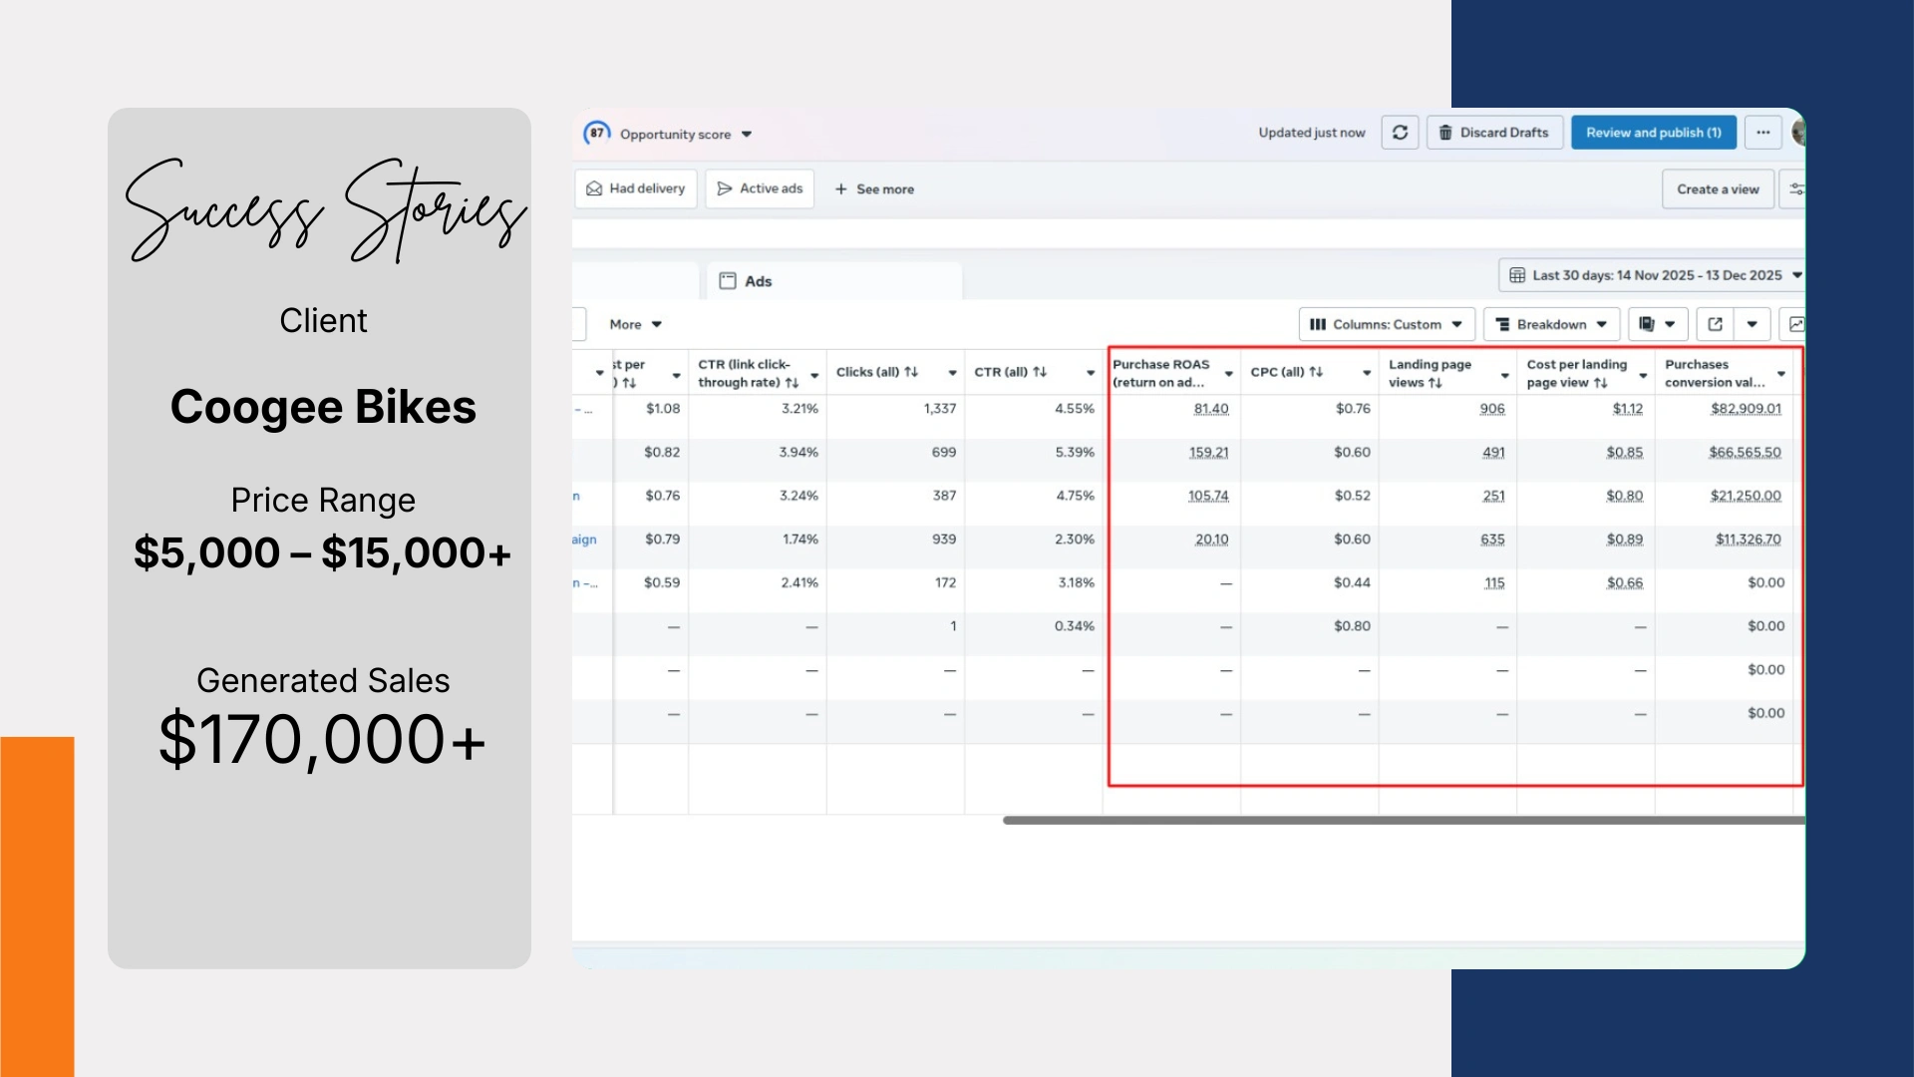This screenshot has height=1077, width=1914.
Task: Click See more filters
Action: tap(874, 189)
